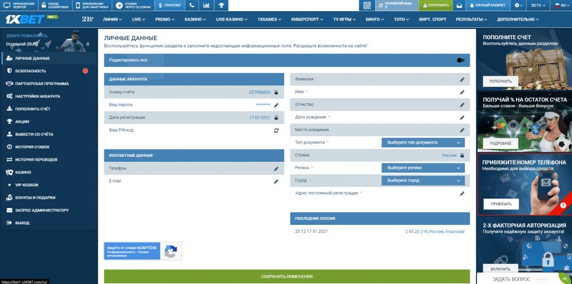
Task: Open Выберите тип документа dropdown
Action: point(423,142)
